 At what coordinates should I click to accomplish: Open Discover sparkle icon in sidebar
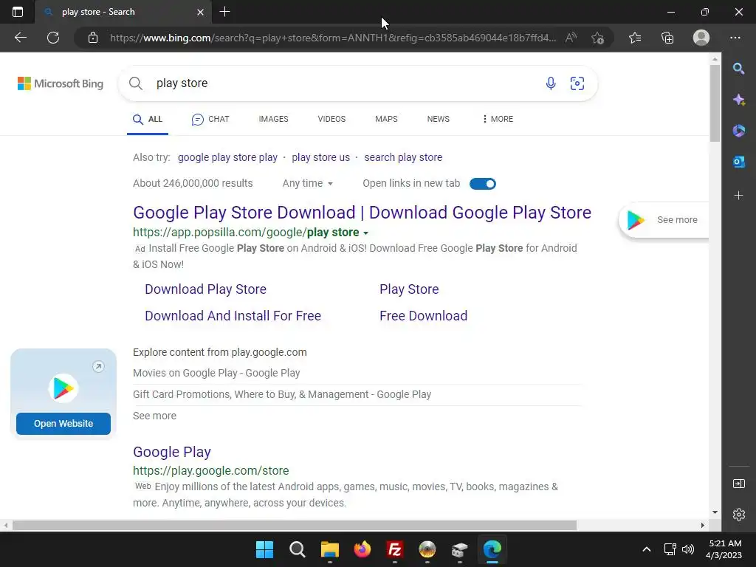(x=738, y=100)
